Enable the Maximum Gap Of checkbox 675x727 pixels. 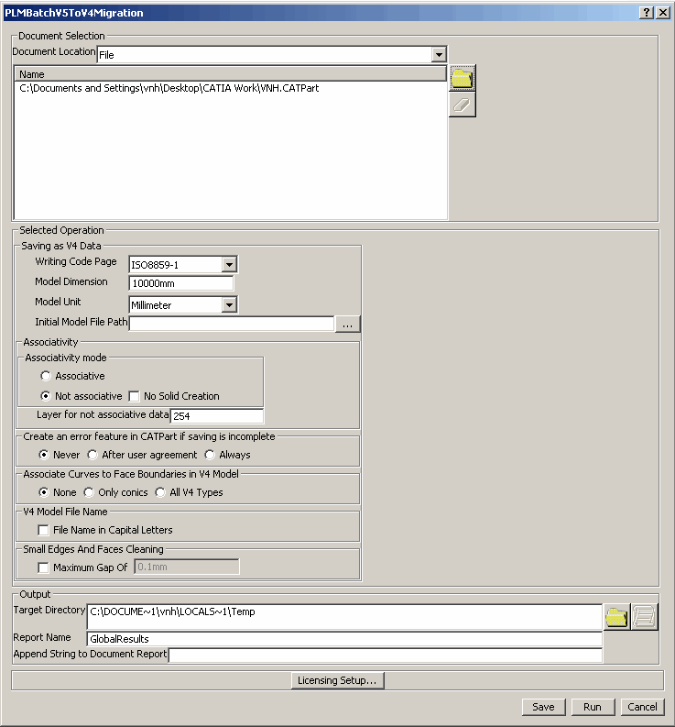tap(44, 567)
